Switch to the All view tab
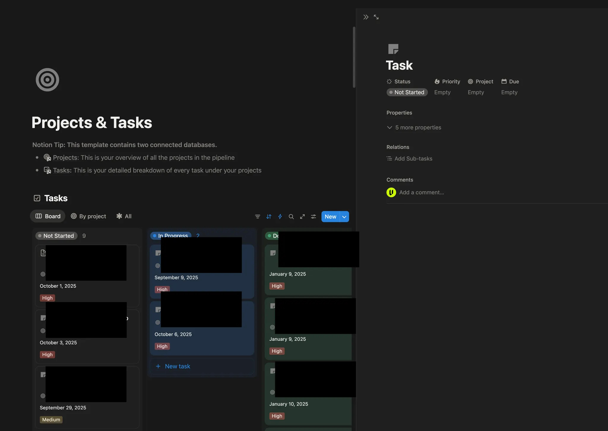Screen dimensions: 608x431 [x=124, y=216]
